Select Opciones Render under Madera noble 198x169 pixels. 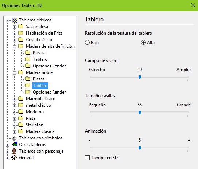point(49,92)
